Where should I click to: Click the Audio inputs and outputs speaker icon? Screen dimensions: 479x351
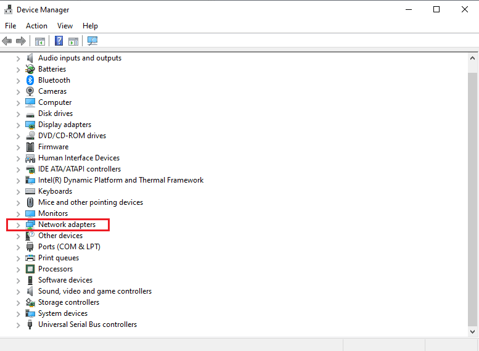30,58
